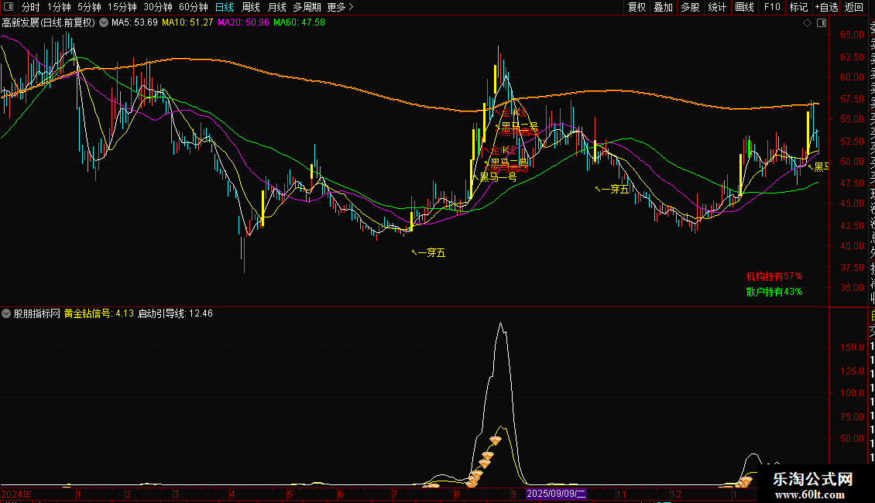Click the 2025/09/09 date marker on timeline

point(557,493)
